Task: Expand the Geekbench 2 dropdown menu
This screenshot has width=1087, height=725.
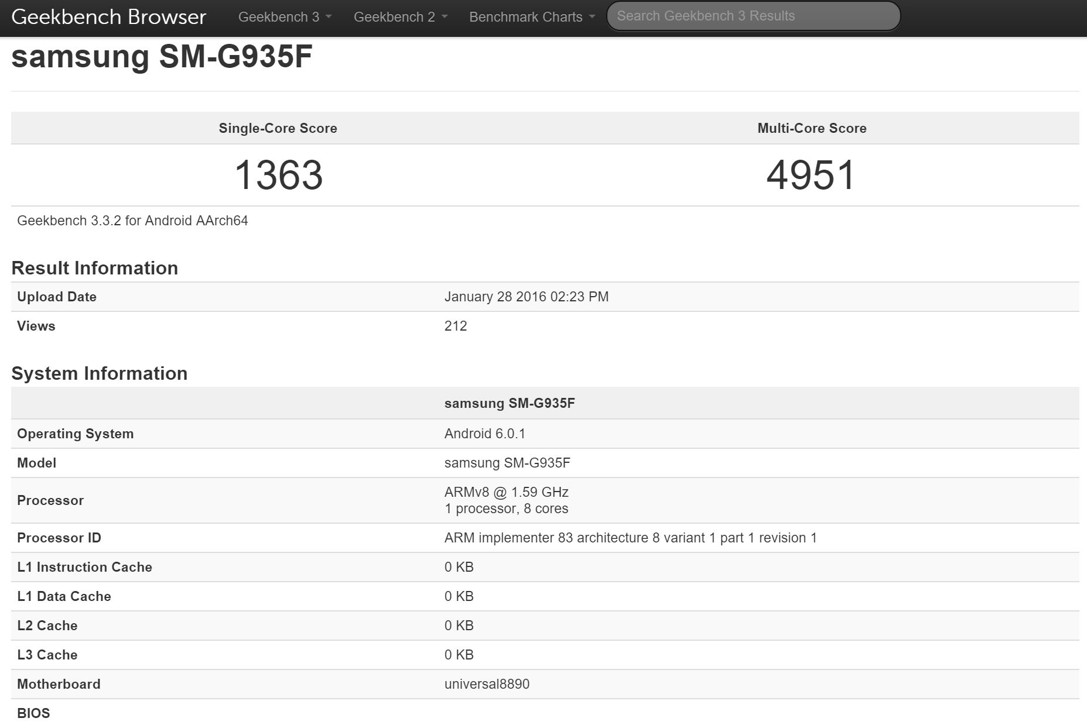Action: (x=400, y=17)
